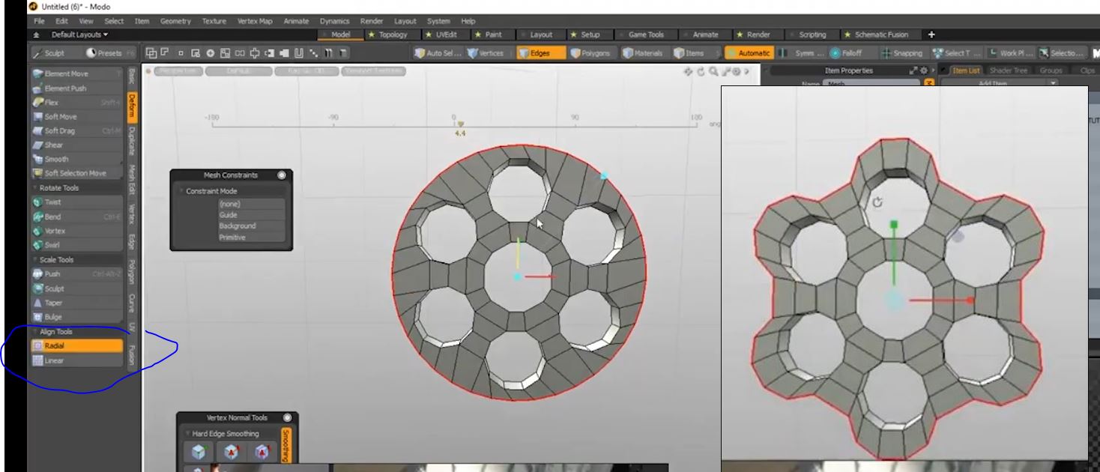Open the Select Through dropdown
The height and width of the screenshot is (472, 1100).
click(x=957, y=53)
